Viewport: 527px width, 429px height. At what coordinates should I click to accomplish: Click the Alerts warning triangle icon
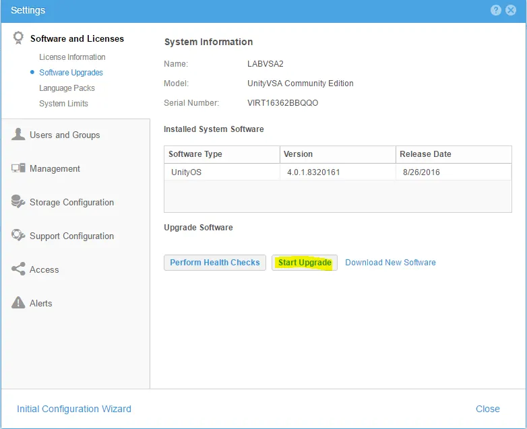click(x=18, y=302)
